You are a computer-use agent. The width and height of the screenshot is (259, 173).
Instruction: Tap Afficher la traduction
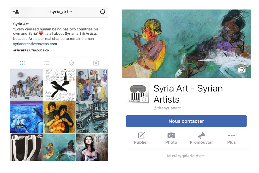point(31,51)
